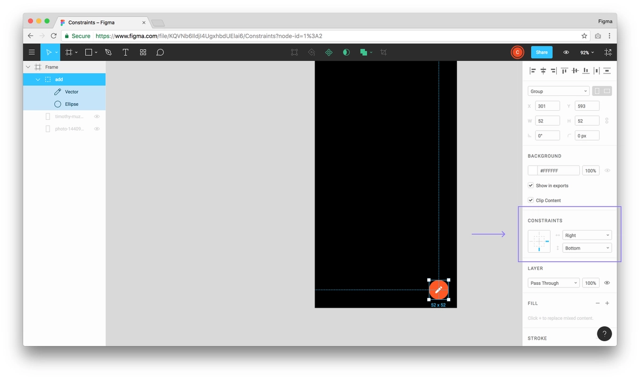Viewport: 640px width, 379px height.
Task: Open the 92% zoom menu
Action: pos(586,52)
